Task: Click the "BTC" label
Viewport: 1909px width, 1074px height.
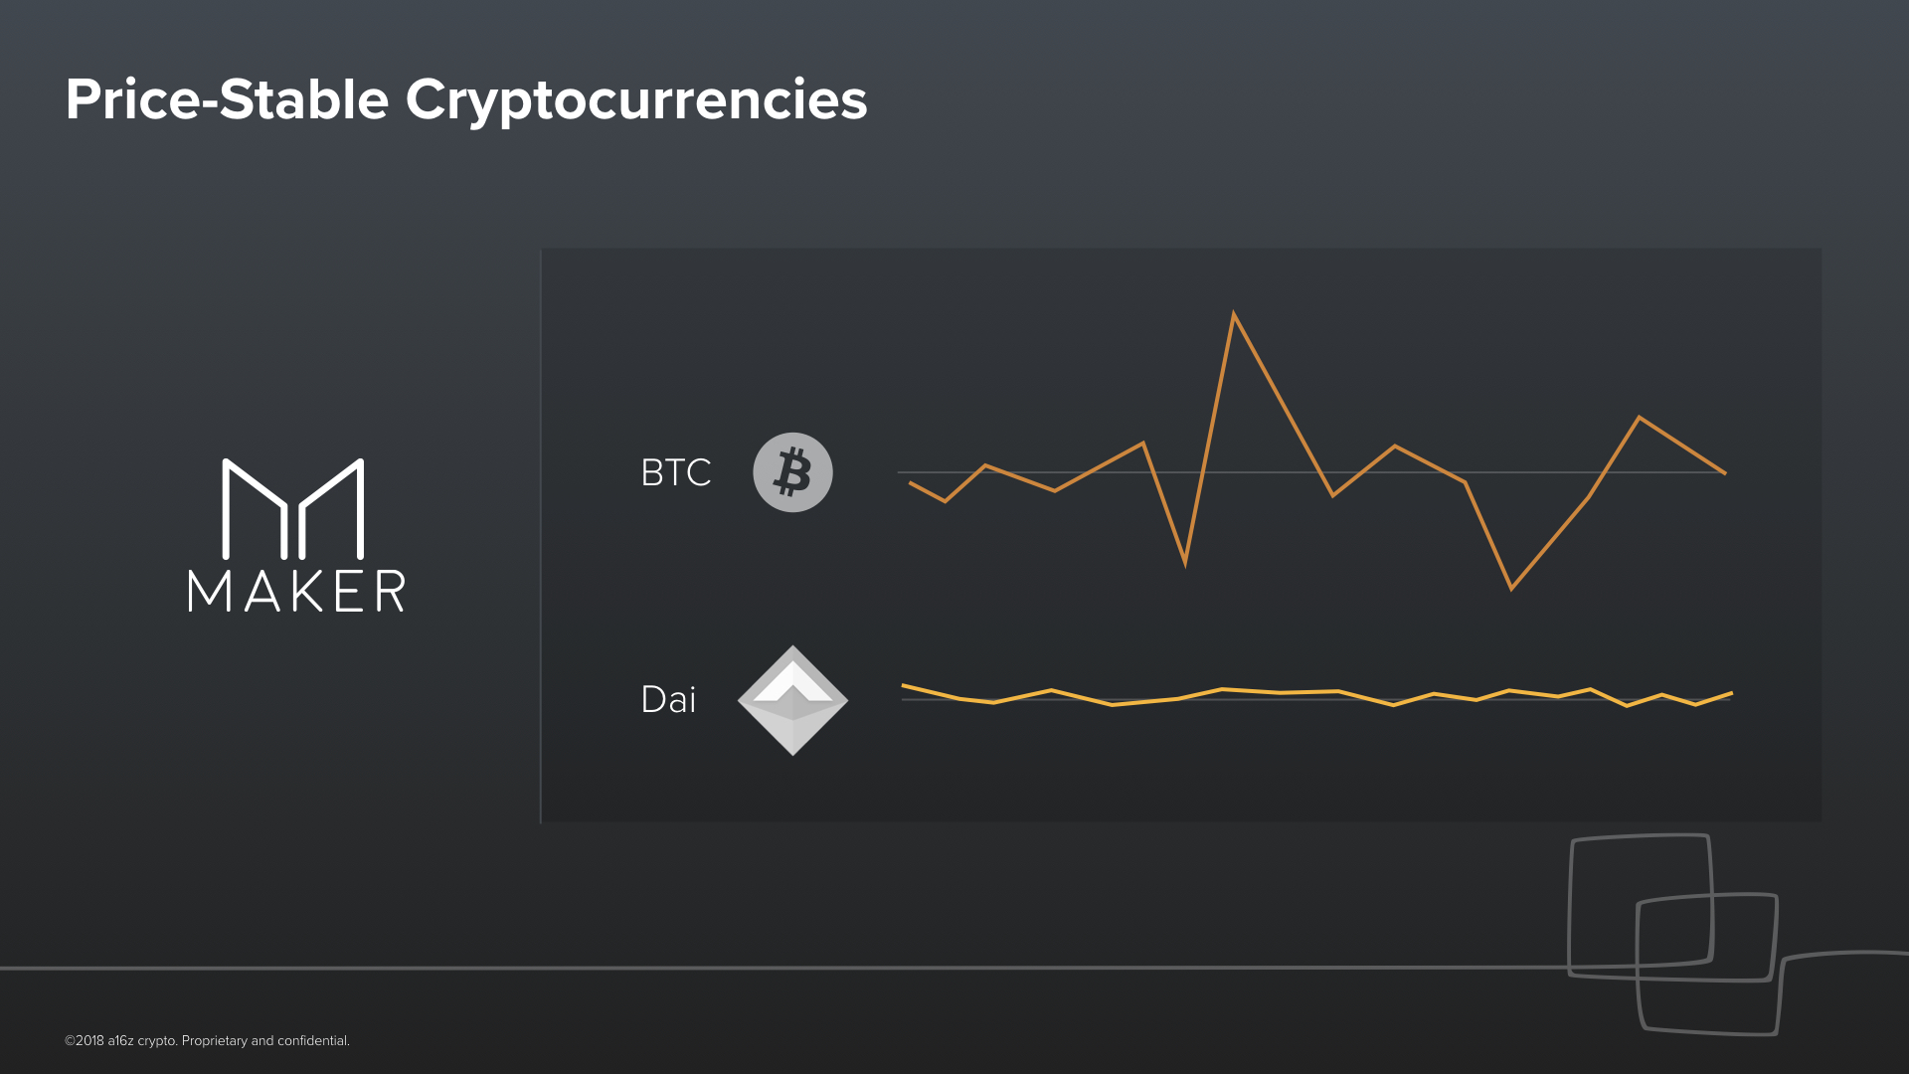Action: click(x=676, y=472)
